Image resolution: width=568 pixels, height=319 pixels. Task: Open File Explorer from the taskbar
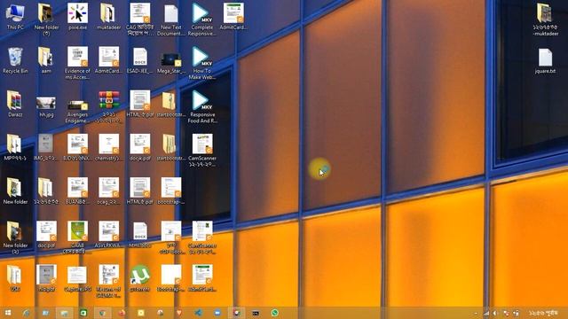[x=64, y=313]
